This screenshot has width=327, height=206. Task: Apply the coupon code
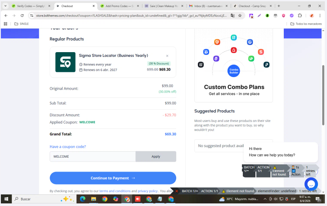(156, 156)
